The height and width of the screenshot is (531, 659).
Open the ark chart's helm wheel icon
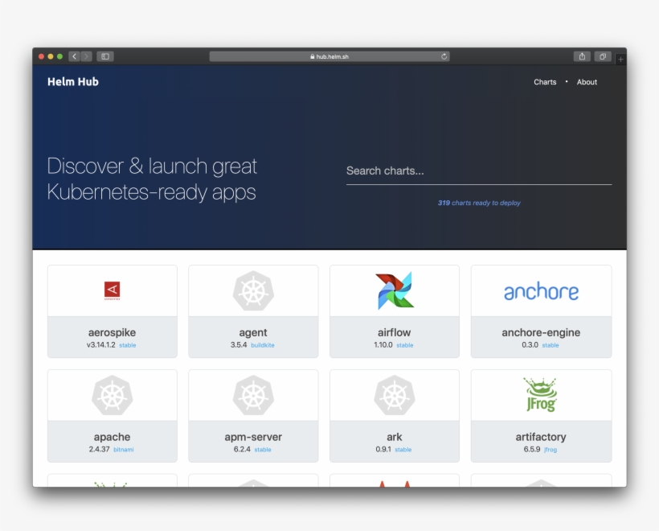(394, 394)
